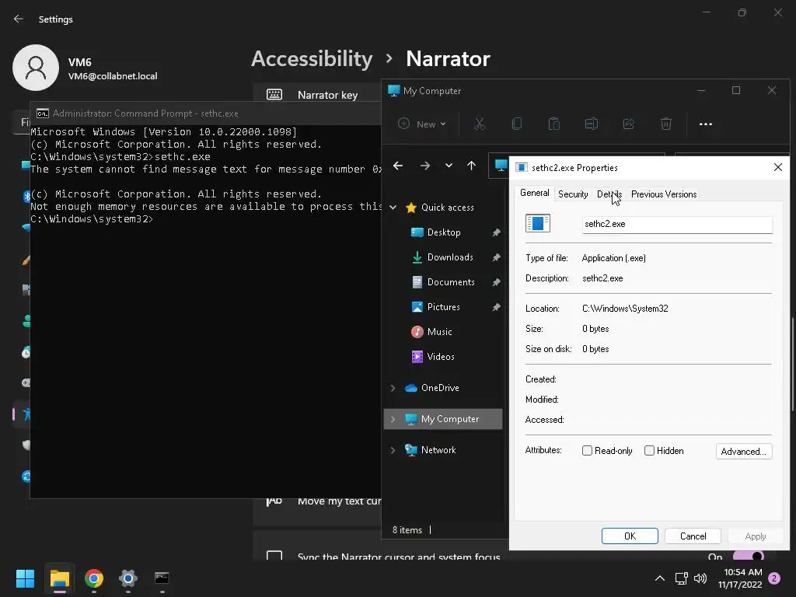Open Documents in Quick access
Screen dimensions: 796x597
pos(451,282)
